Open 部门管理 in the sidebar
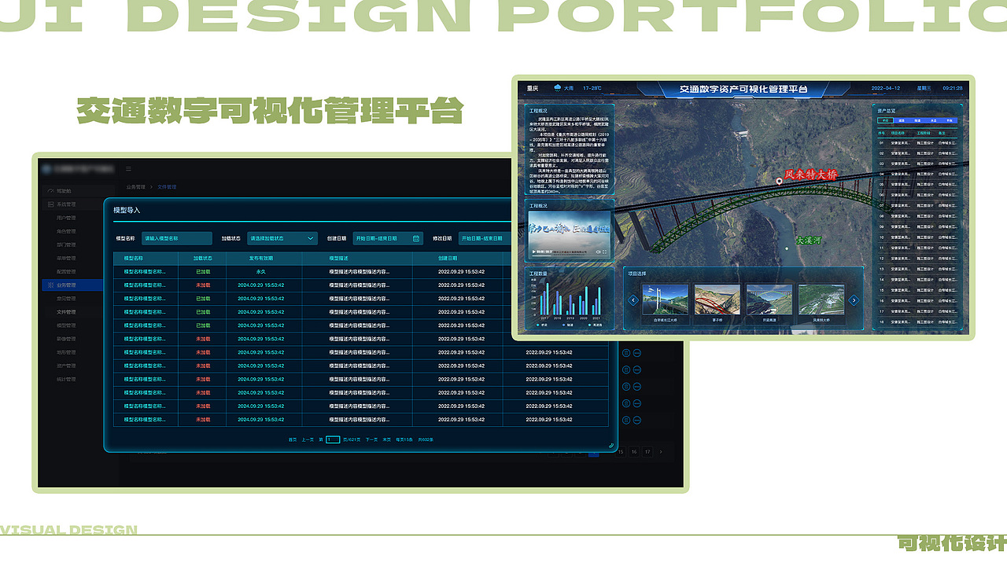The height and width of the screenshot is (566, 1007). 66,244
